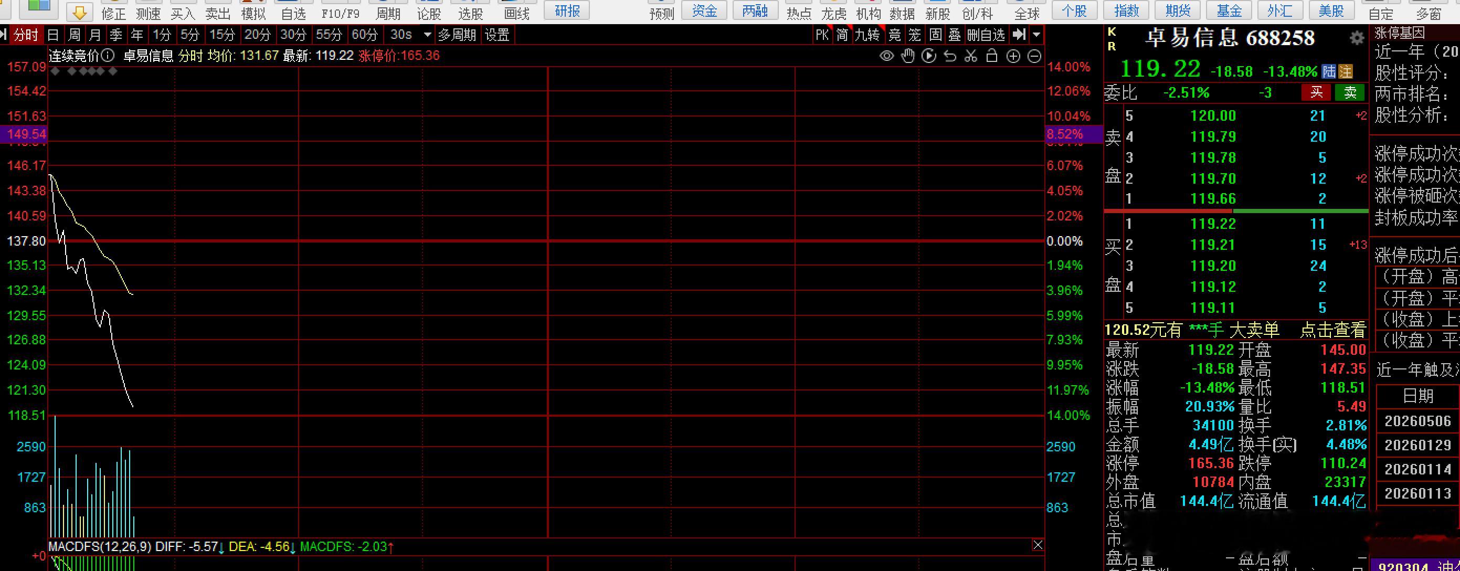Select the 20分 period tab
This screenshot has width=1460, height=571.
click(257, 35)
